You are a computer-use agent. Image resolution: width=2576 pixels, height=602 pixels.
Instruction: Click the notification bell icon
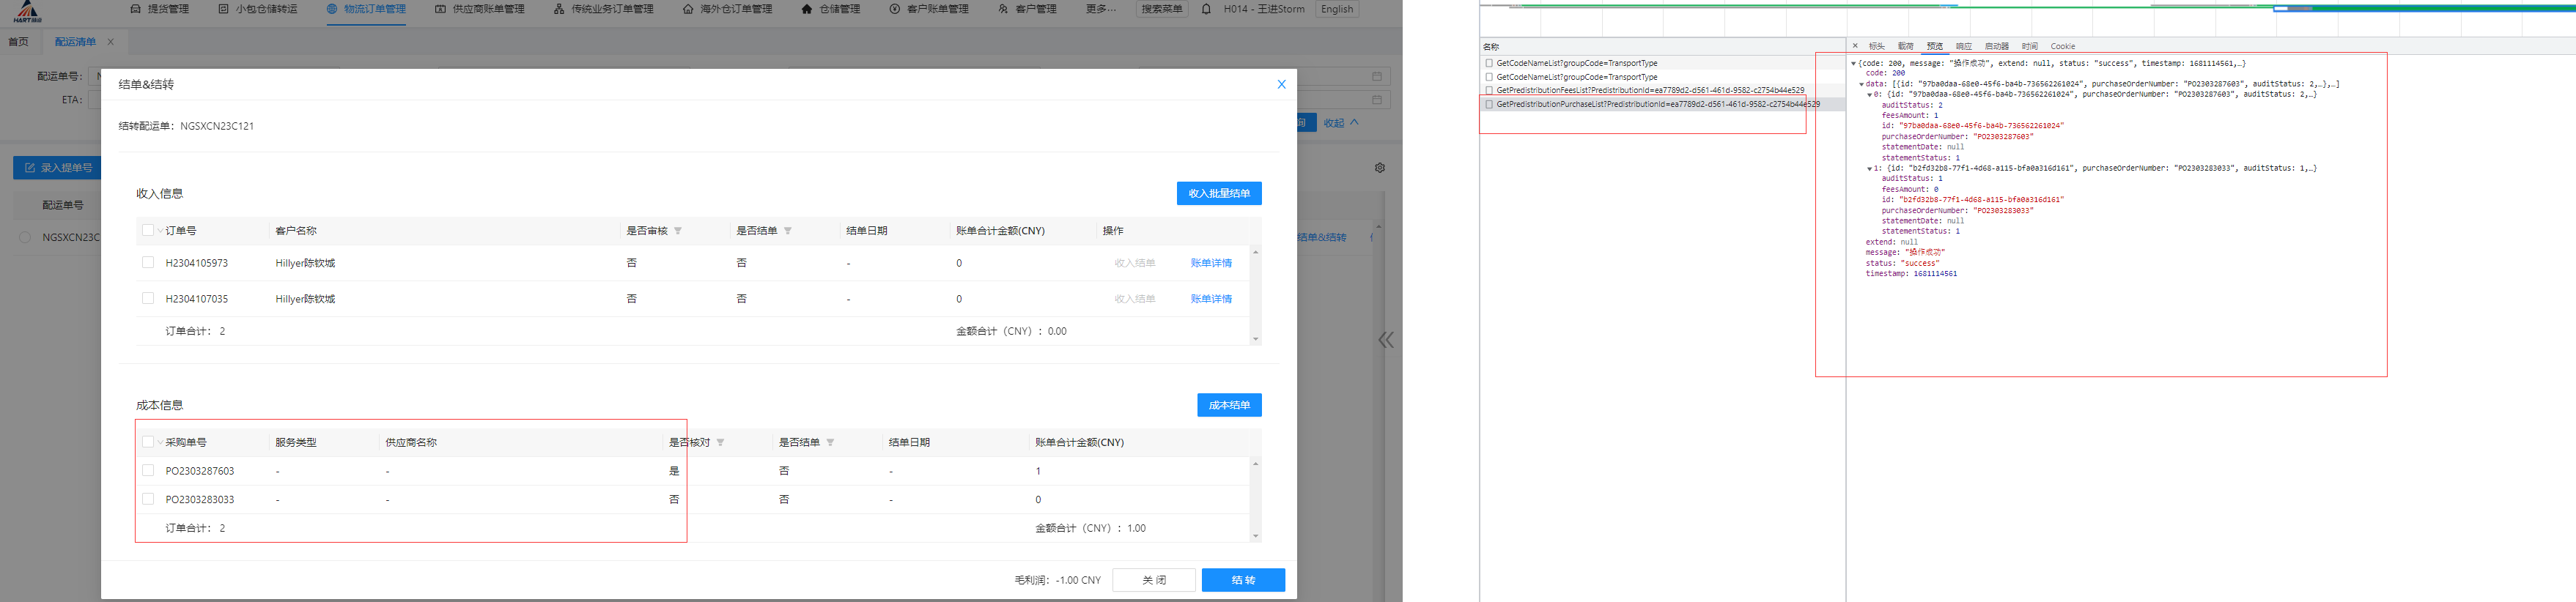point(1206,9)
